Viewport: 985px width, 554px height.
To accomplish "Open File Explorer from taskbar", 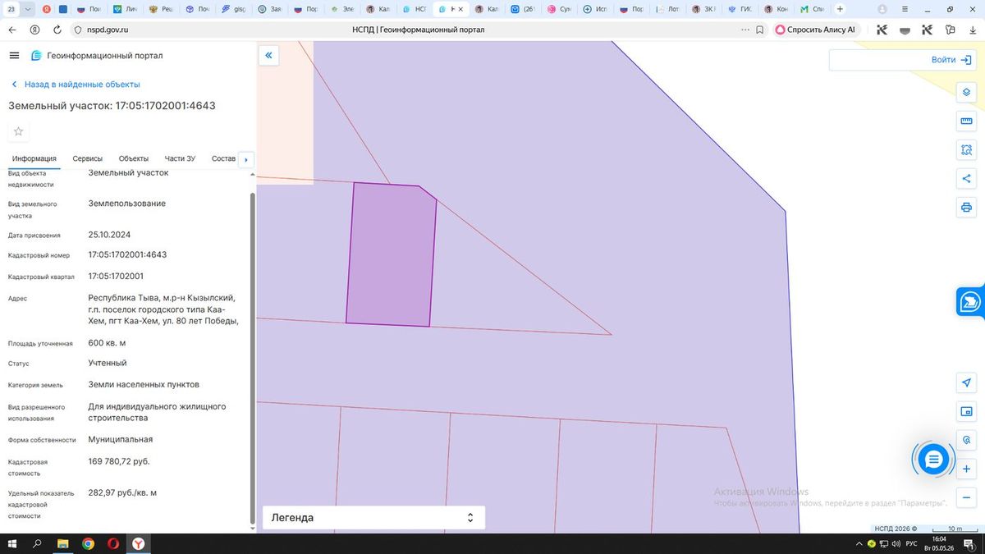I will 63,543.
